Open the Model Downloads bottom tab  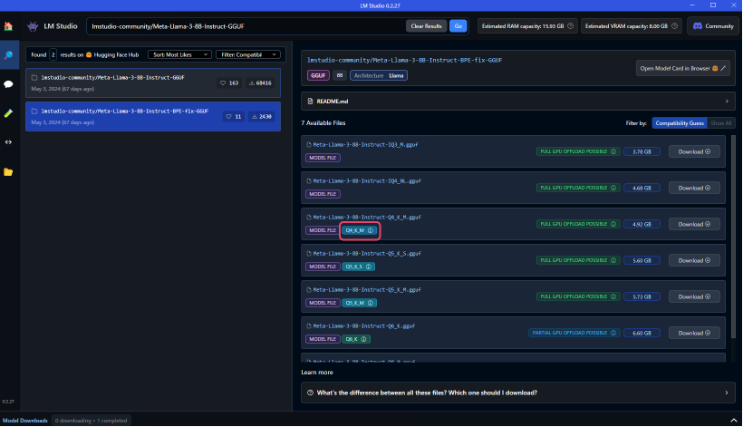pos(24,421)
